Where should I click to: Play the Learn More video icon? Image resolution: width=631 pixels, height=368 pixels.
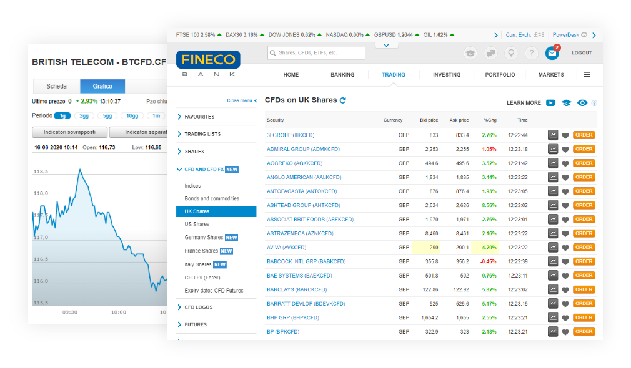coord(550,103)
